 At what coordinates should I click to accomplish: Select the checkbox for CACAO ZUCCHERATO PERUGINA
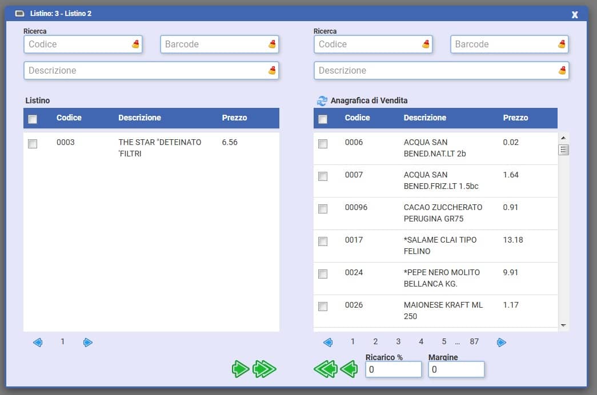point(323,209)
